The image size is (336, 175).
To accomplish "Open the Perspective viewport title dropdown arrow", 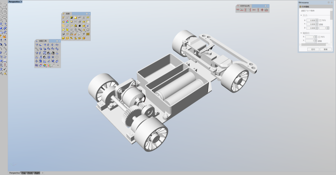I will (22, 2).
